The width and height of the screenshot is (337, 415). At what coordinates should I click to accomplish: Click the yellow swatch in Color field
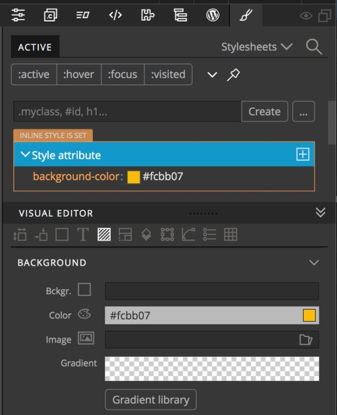click(x=309, y=315)
